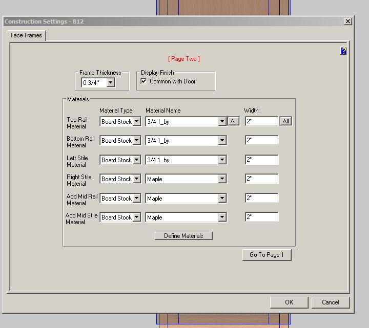Open Right Stile Material Name dropdown
This screenshot has height=328, width=369.
click(222, 179)
